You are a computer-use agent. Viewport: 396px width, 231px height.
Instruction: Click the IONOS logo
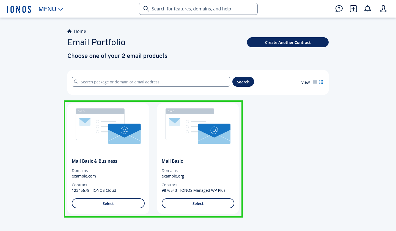point(19,9)
